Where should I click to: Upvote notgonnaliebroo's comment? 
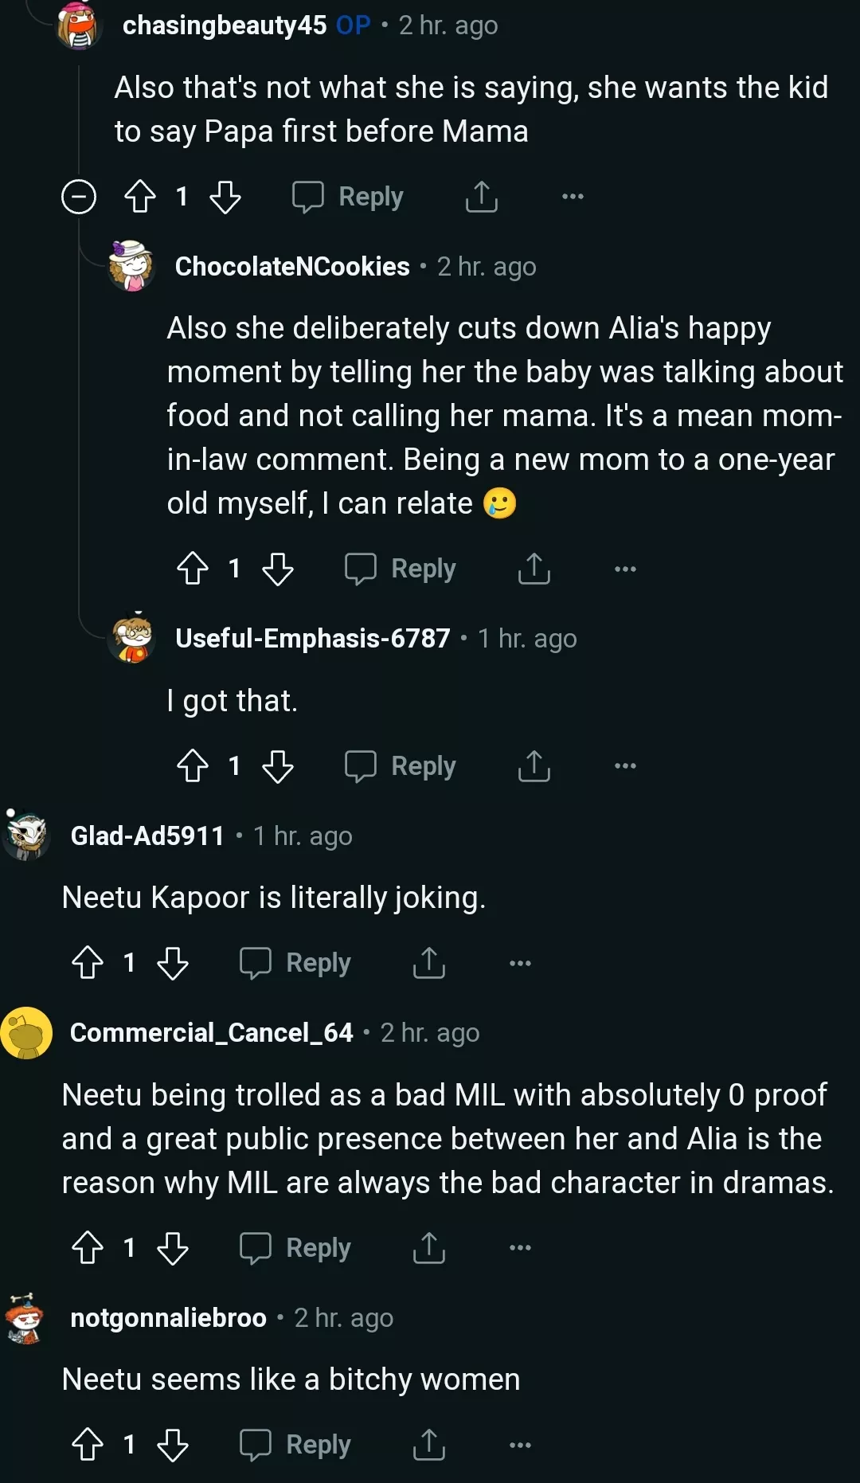pyautogui.click(x=88, y=1445)
